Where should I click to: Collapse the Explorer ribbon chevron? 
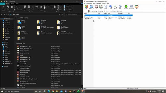coord(80,4)
